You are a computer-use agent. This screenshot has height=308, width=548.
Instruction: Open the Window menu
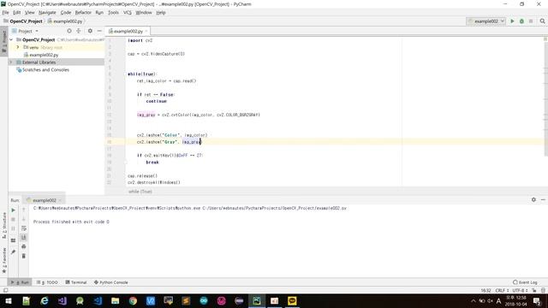pos(144,13)
